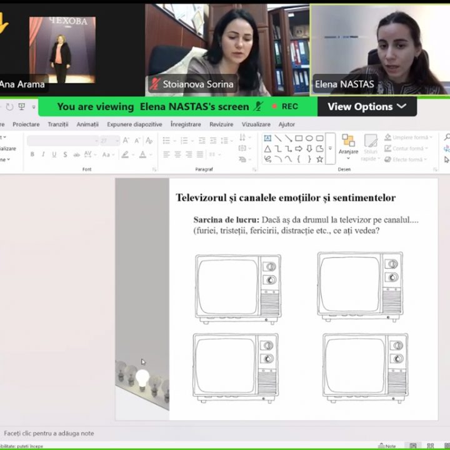Apply bulleted list to paragraph
The image size is (450, 450).
tap(167, 141)
